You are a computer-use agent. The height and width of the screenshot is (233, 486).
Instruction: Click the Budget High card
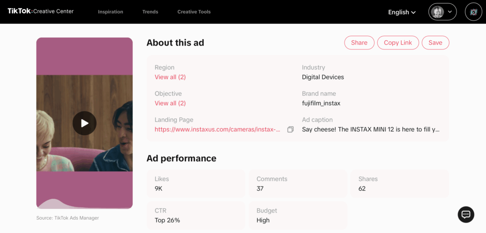(x=298, y=215)
